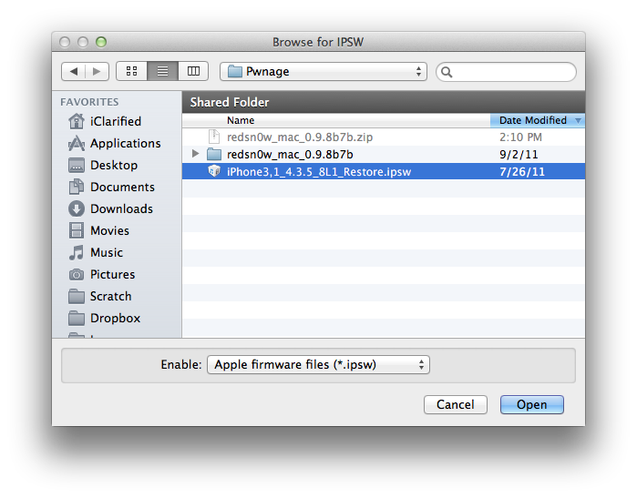The height and width of the screenshot is (498, 637).
Task: Click the 9/2/11 date cell
Action: (519, 155)
